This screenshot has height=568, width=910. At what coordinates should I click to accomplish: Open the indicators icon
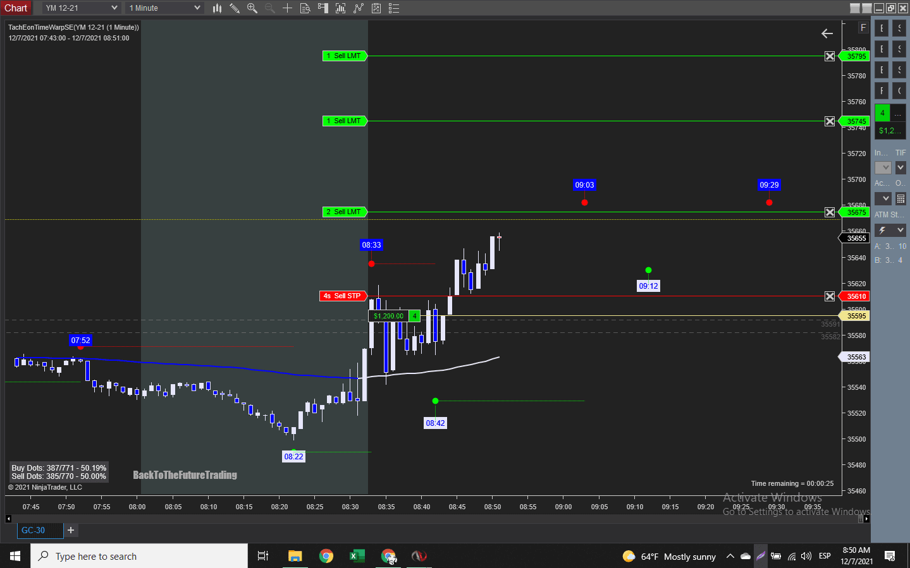pos(341,8)
